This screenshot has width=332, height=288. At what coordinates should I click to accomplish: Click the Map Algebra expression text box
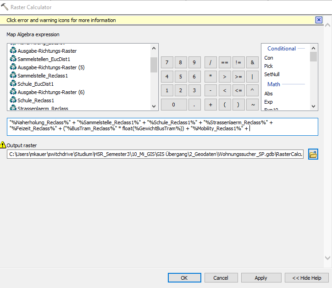click(x=162, y=126)
